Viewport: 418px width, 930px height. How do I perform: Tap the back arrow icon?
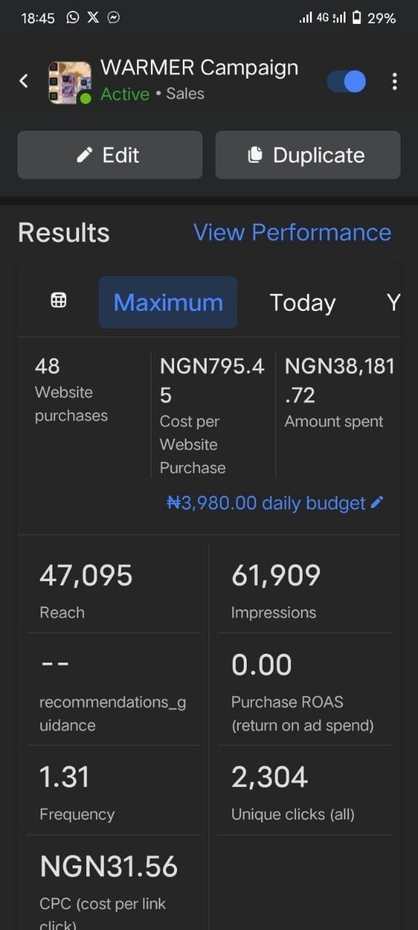[24, 81]
